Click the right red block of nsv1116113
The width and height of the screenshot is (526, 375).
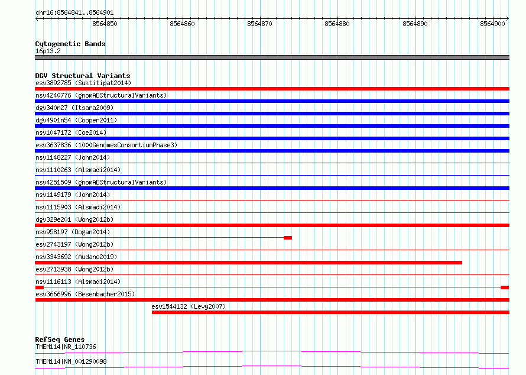(x=505, y=287)
